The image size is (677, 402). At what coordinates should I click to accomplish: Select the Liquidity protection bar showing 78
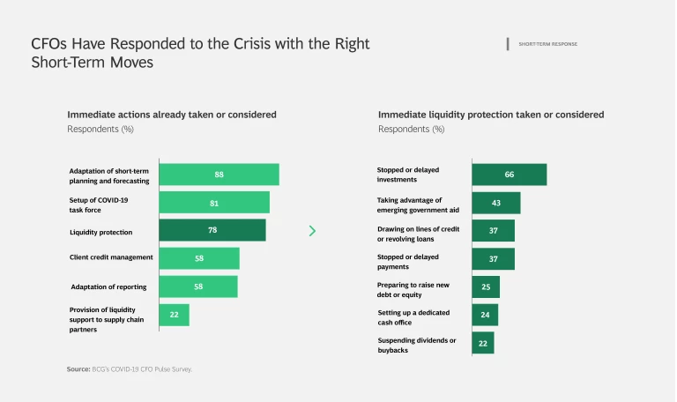212,230
